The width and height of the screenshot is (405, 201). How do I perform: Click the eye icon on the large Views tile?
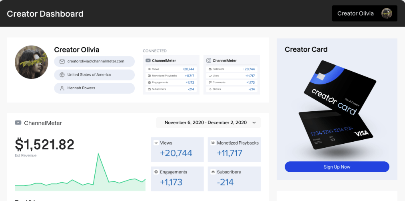point(156,143)
